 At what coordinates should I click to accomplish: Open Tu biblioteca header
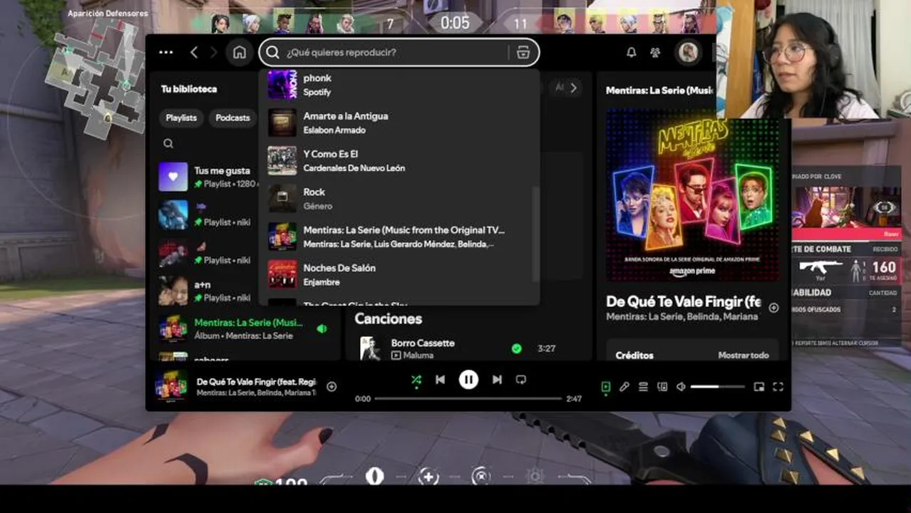189,89
